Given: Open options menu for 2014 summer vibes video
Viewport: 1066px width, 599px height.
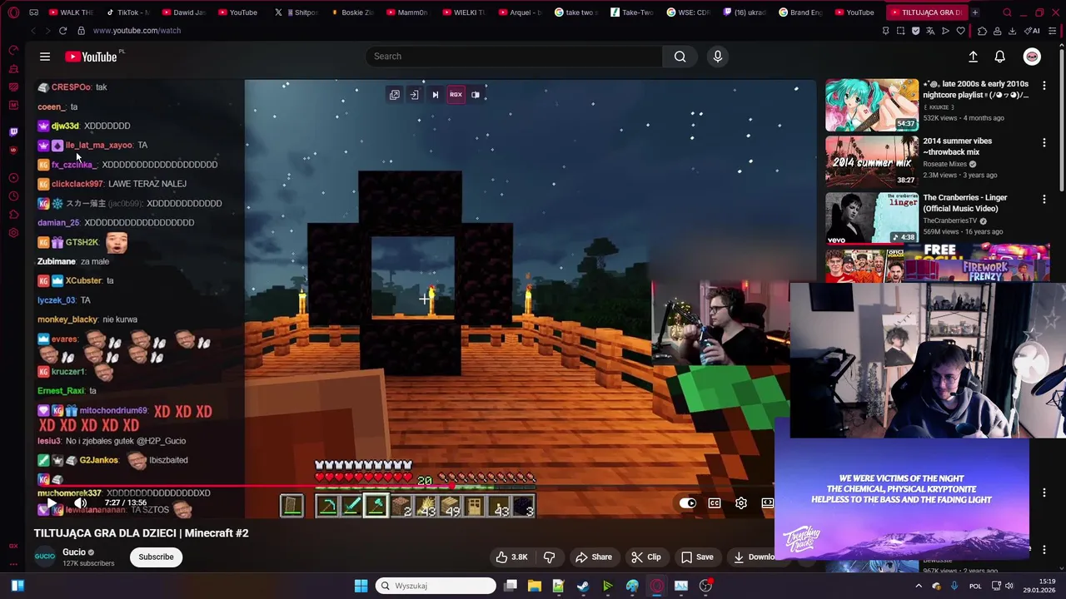Looking at the screenshot, I should [1044, 142].
